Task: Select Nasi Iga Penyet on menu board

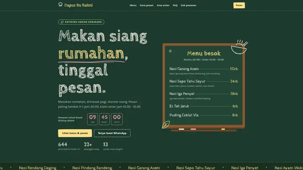Action: (204, 95)
